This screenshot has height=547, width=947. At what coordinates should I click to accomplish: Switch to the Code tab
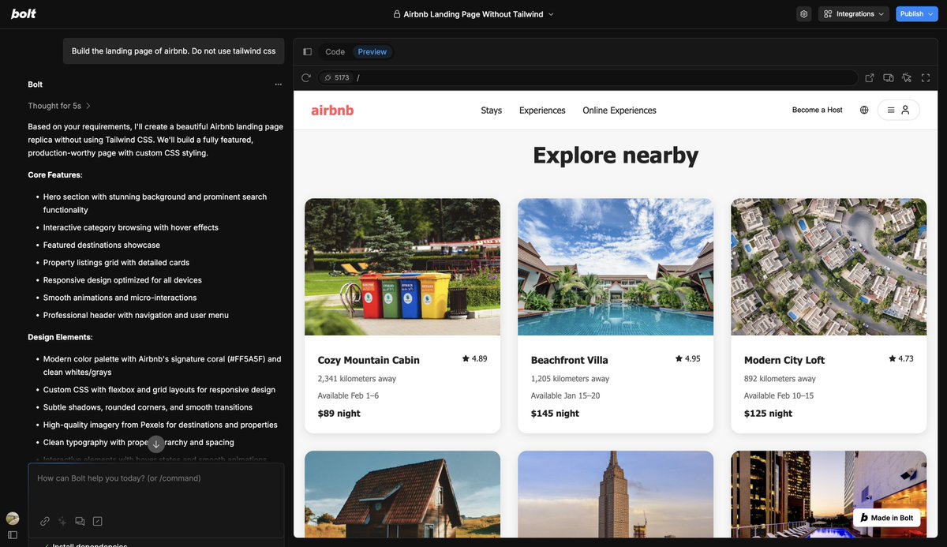335,52
